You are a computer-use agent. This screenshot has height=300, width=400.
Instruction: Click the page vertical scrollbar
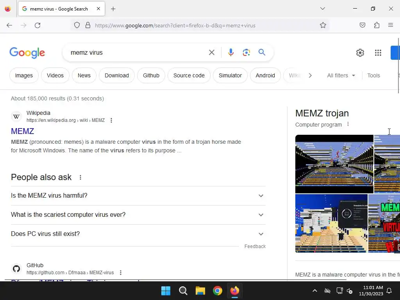click(x=399, y=66)
